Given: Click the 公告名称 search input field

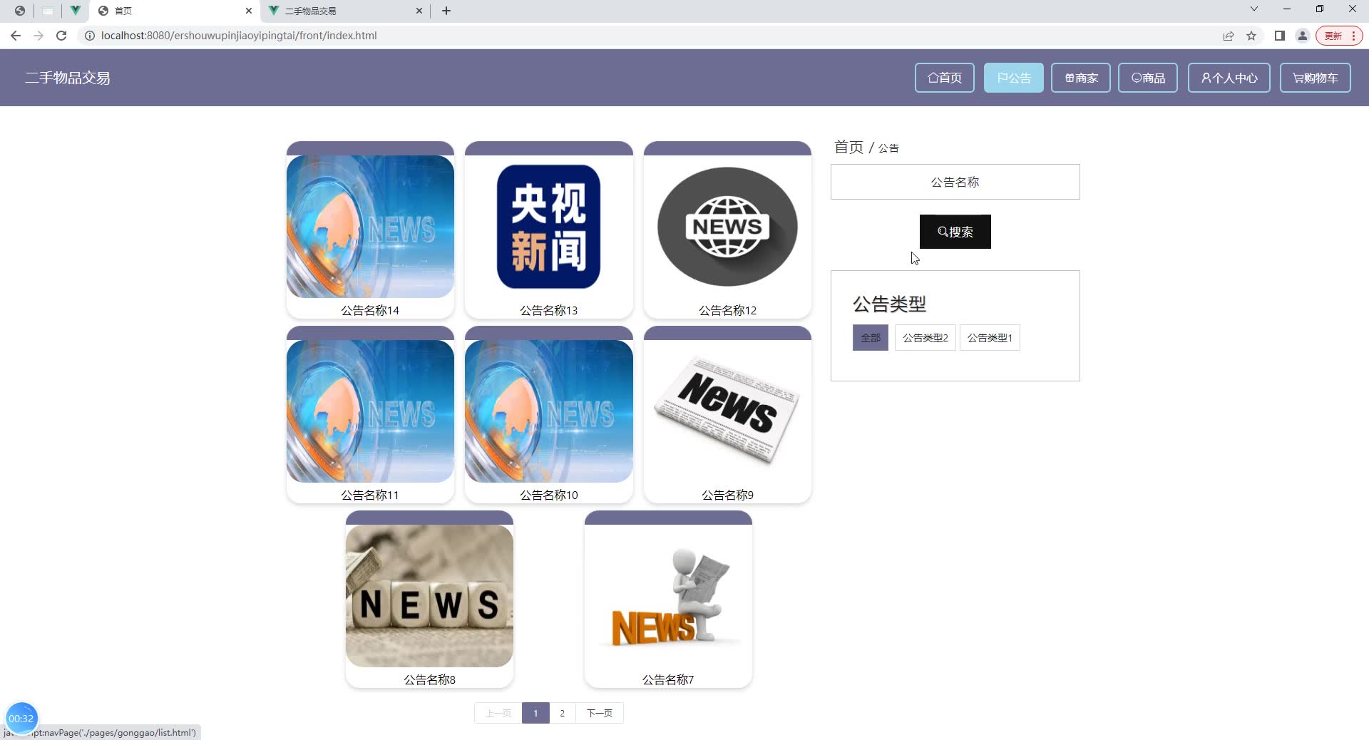Looking at the screenshot, I should (955, 182).
